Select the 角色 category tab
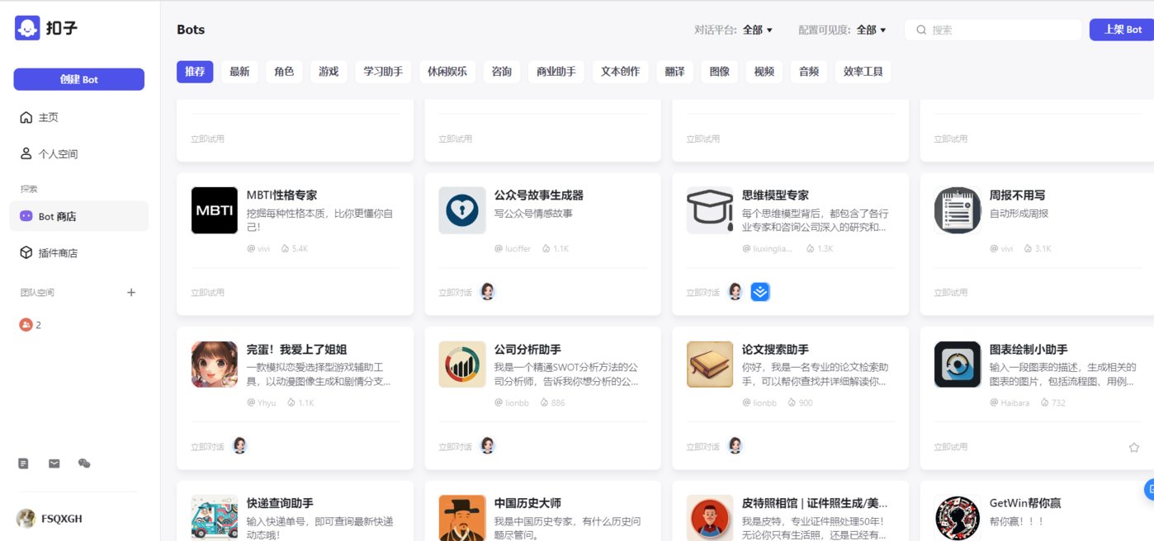 click(284, 72)
